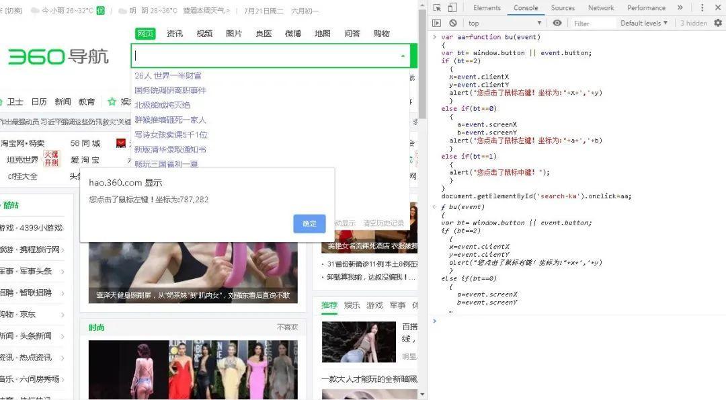Select the 购物 search tab
This screenshot has width=726, height=400.
tap(382, 34)
